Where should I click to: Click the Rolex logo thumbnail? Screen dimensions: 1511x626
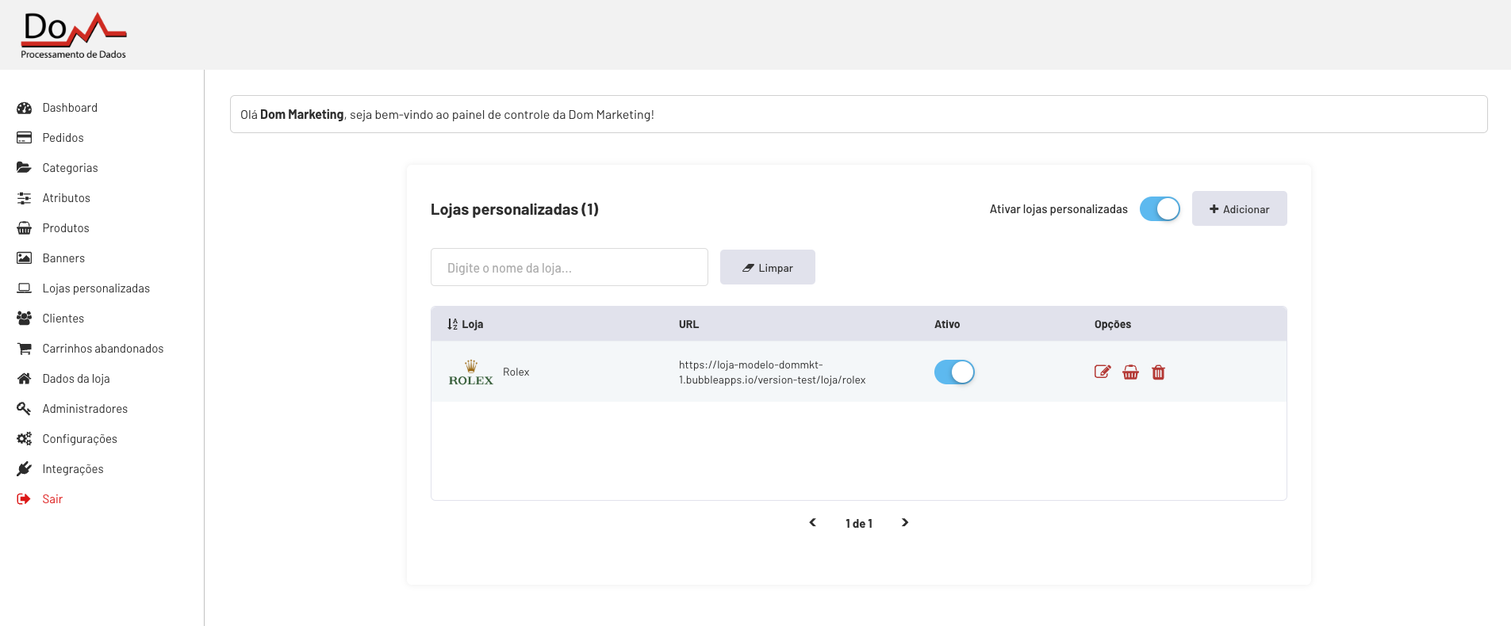(x=471, y=372)
